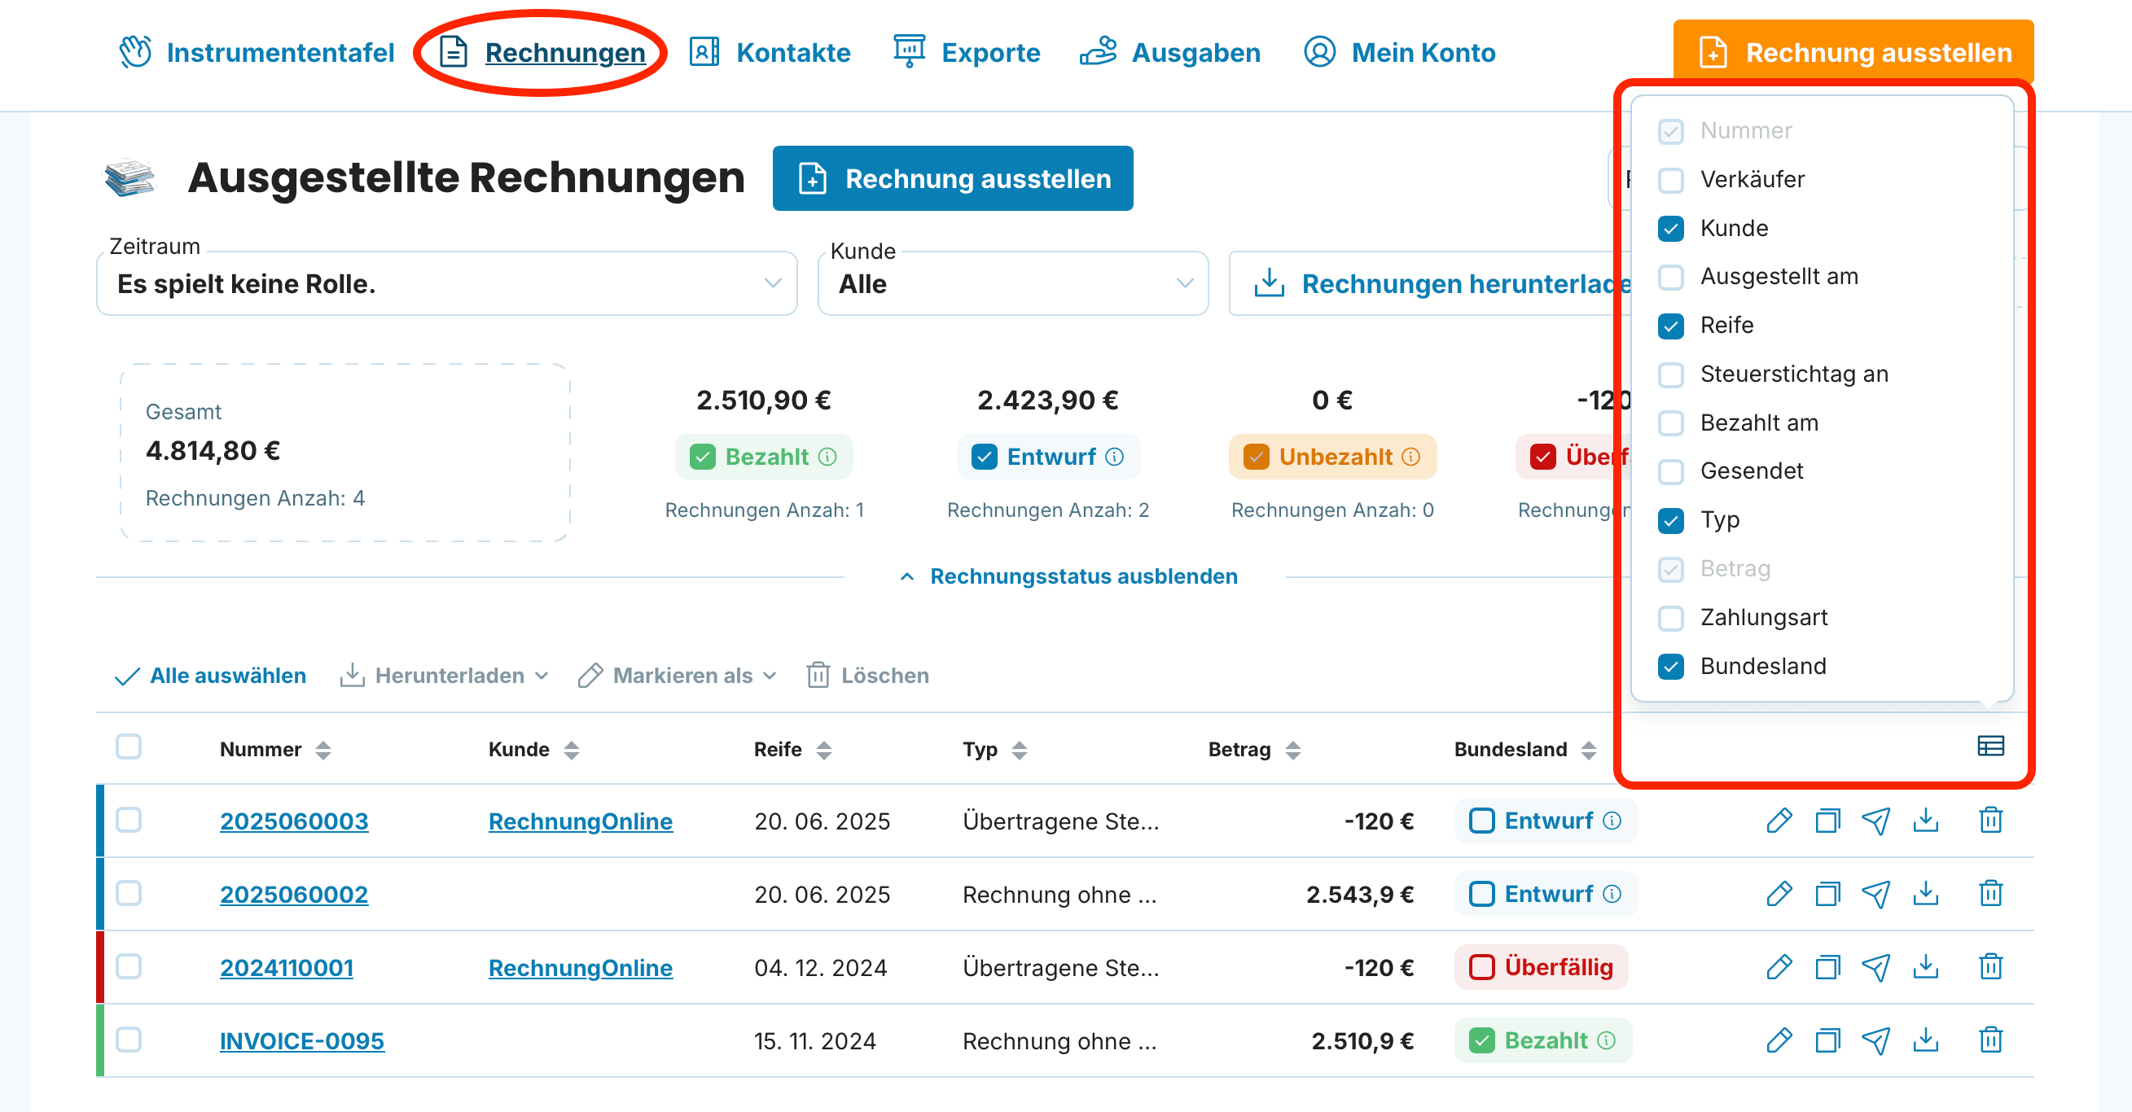
Task: Toggle the Überfällig status badge for 2024110001
Action: pyautogui.click(x=1540, y=967)
